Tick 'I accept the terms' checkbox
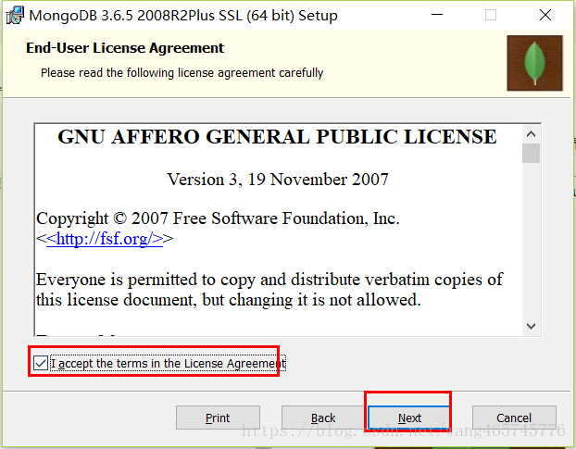 tap(41, 363)
